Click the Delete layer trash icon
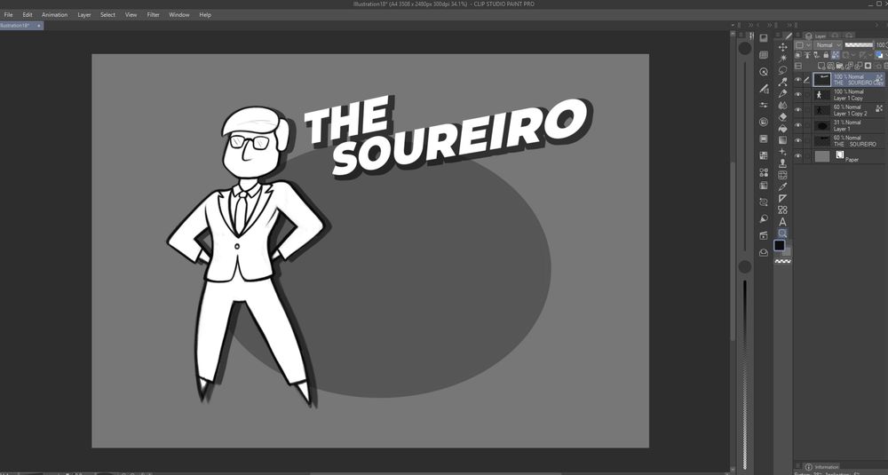 click(885, 66)
